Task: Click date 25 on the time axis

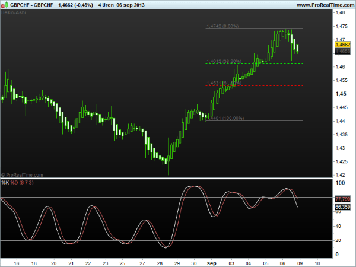Action: tap(122, 263)
